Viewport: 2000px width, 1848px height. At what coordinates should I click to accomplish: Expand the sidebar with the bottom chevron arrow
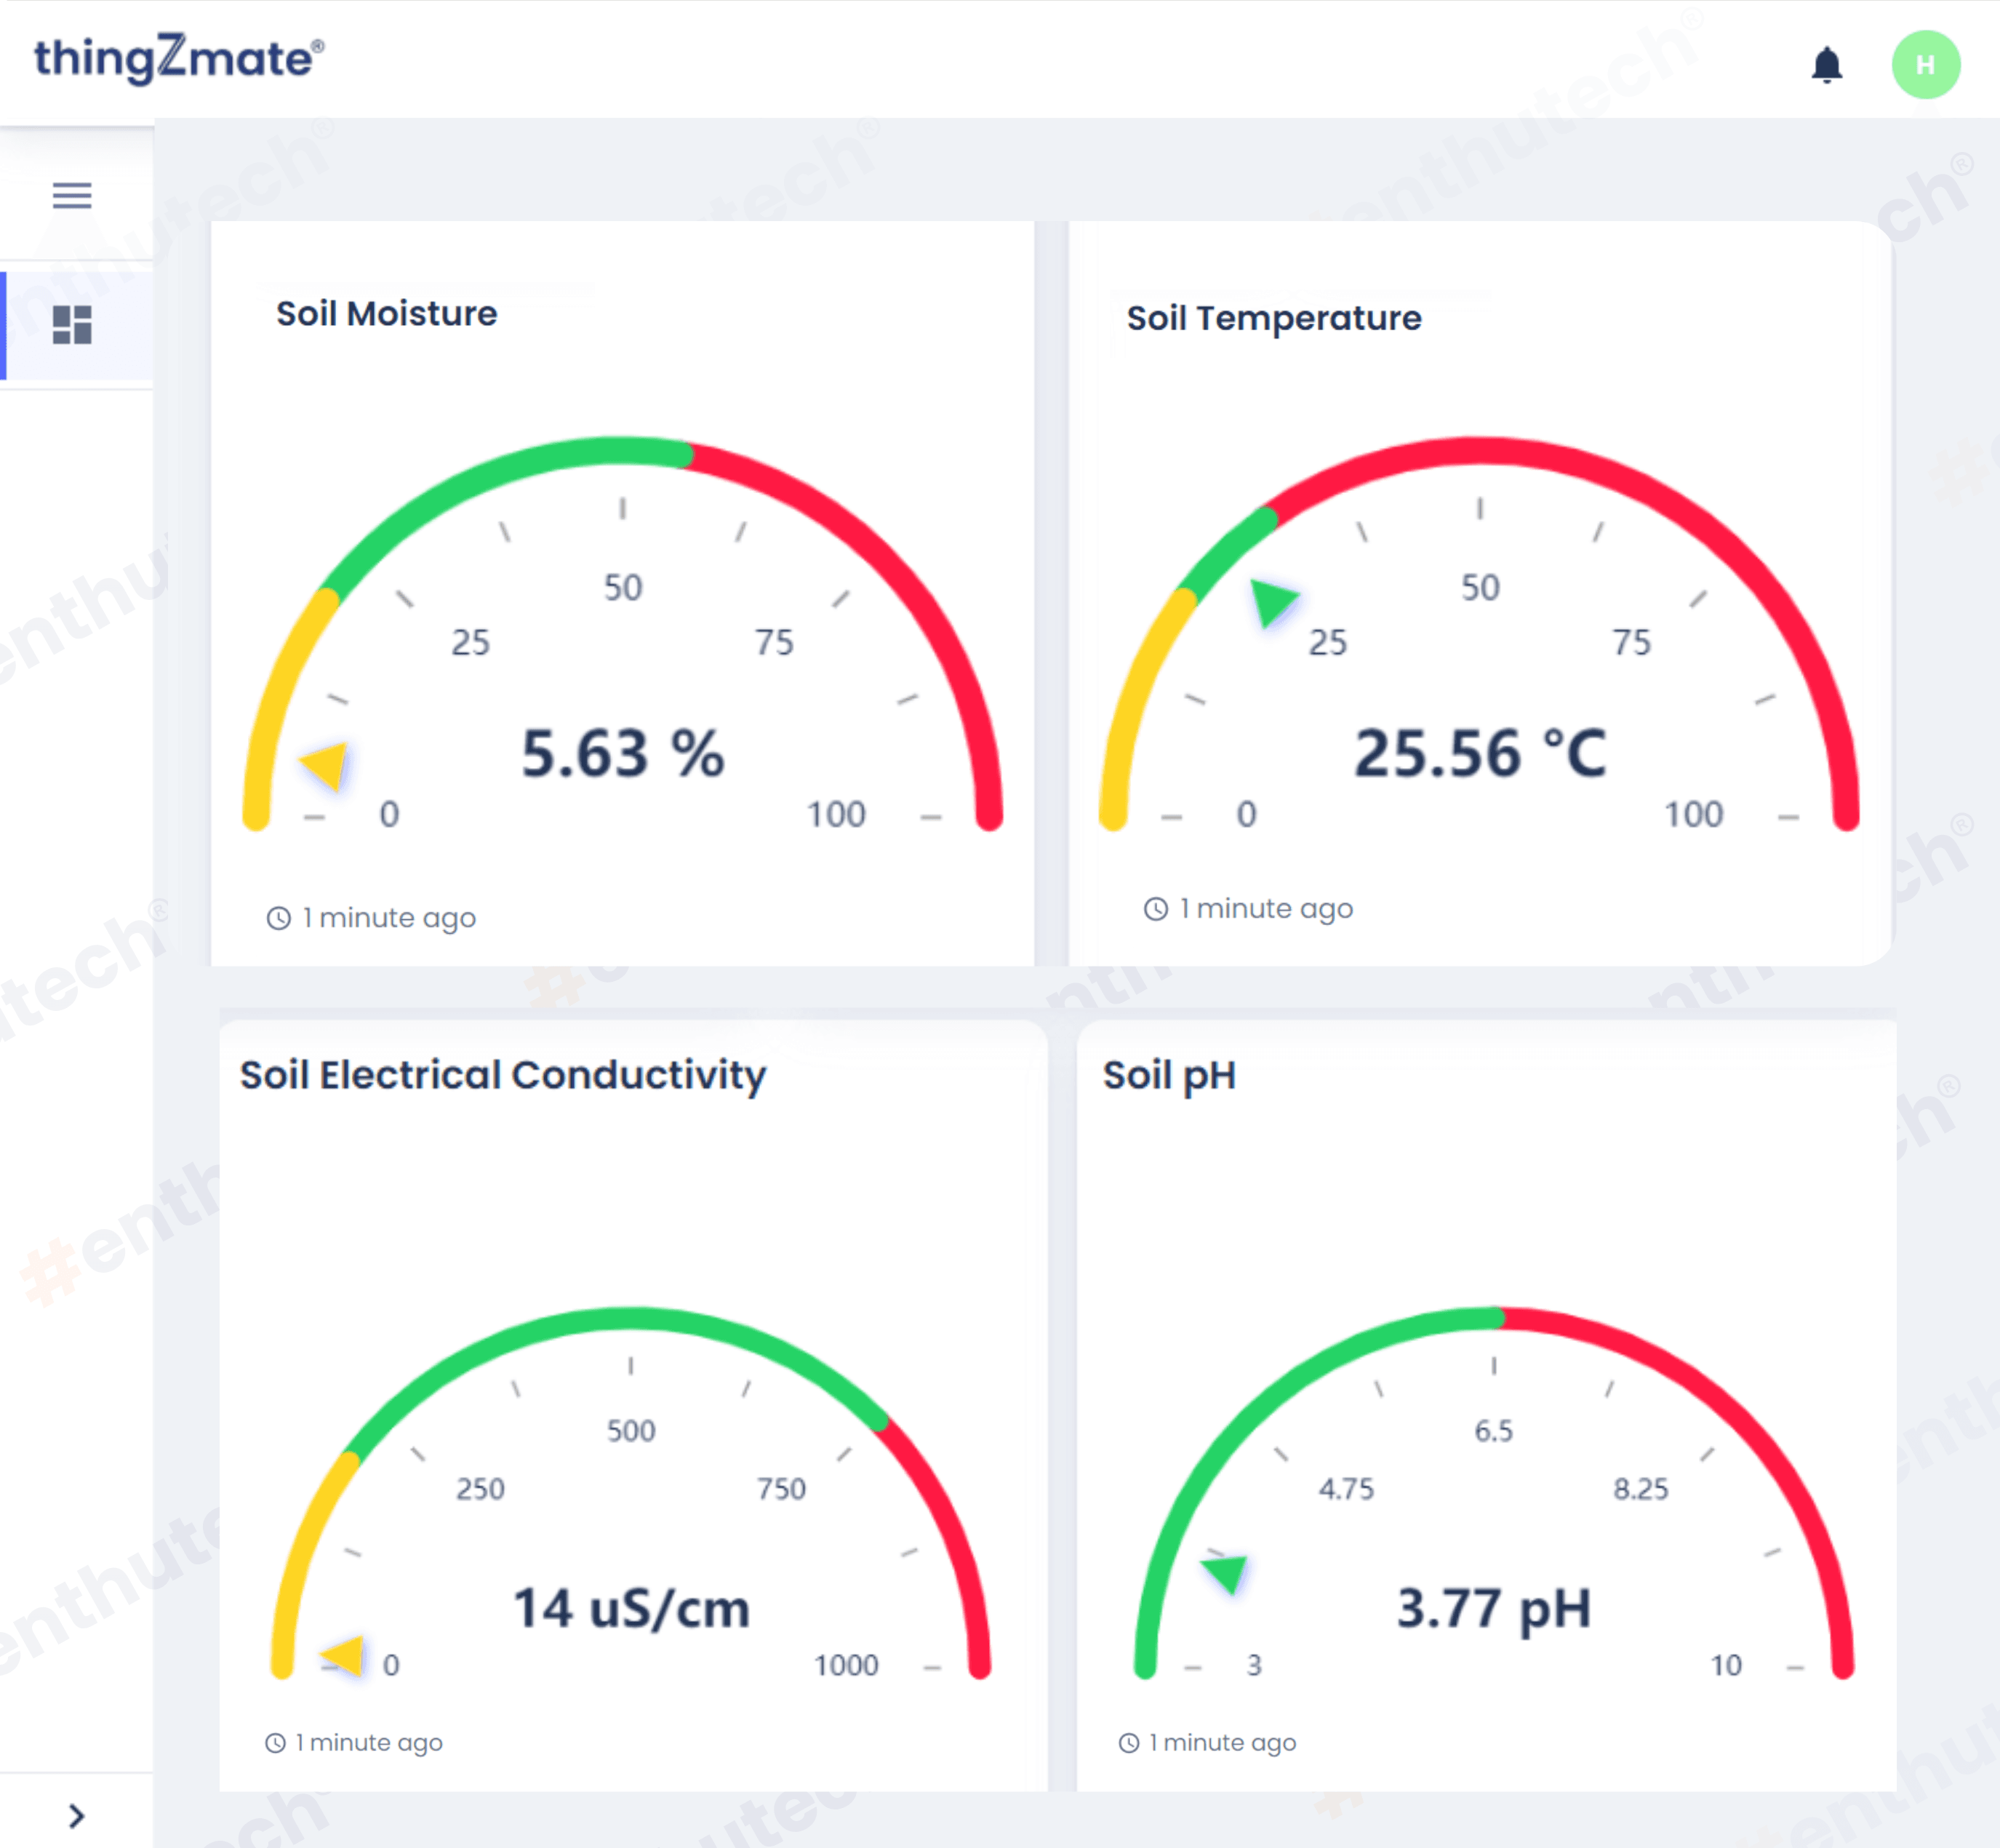point(76,1816)
